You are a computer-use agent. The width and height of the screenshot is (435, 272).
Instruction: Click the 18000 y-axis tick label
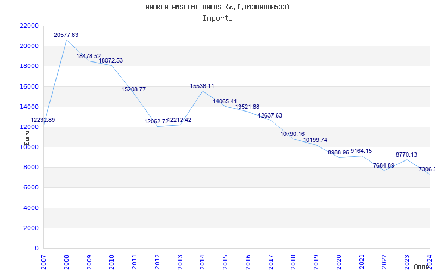[x=29, y=66]
